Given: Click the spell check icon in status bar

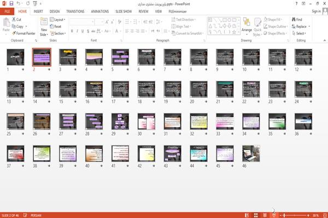Looking at the screenshot, I should pos(25,215).
